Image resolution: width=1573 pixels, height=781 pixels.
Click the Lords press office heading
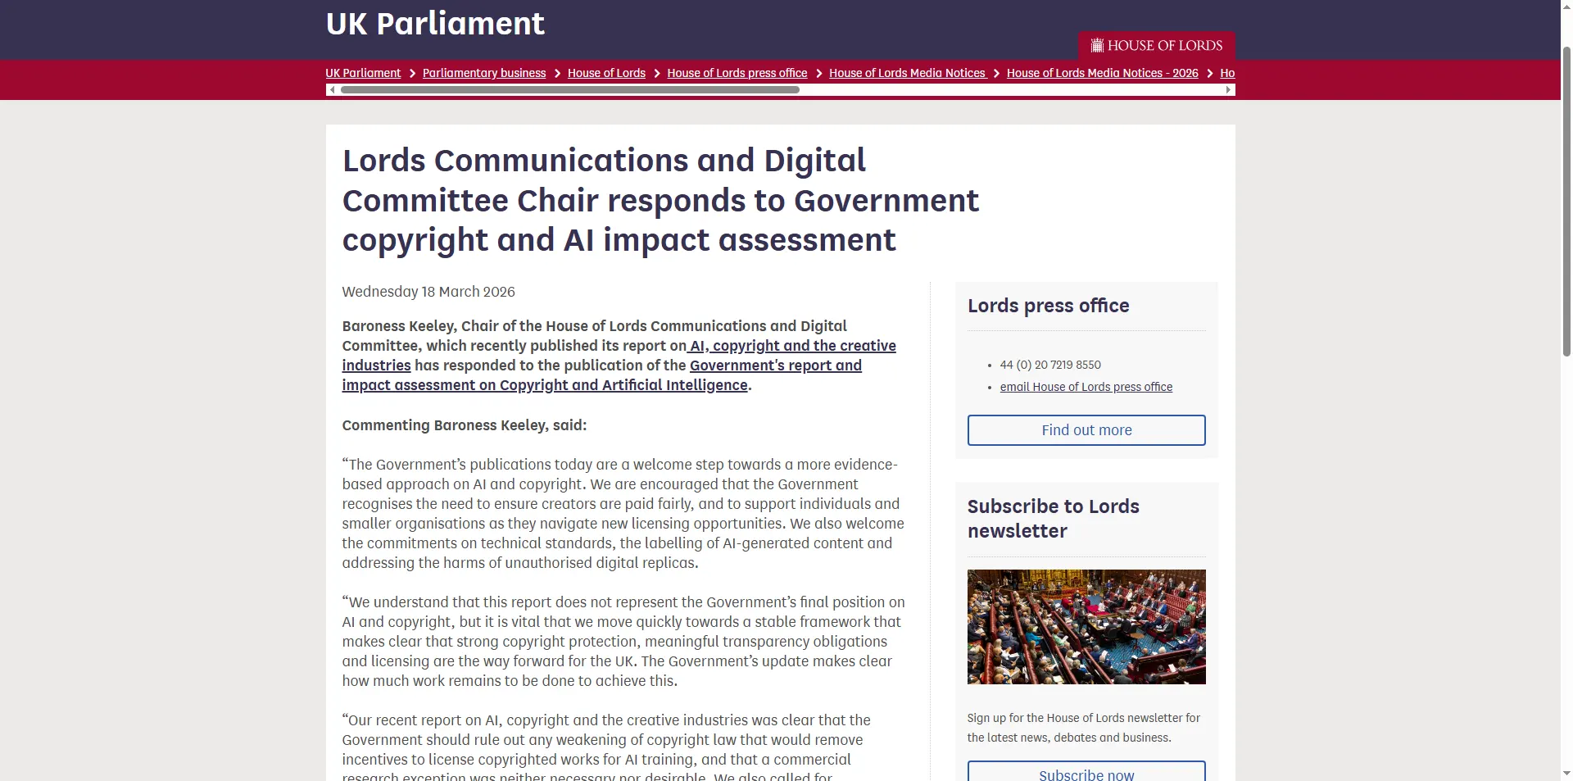tap(1049, 306)
